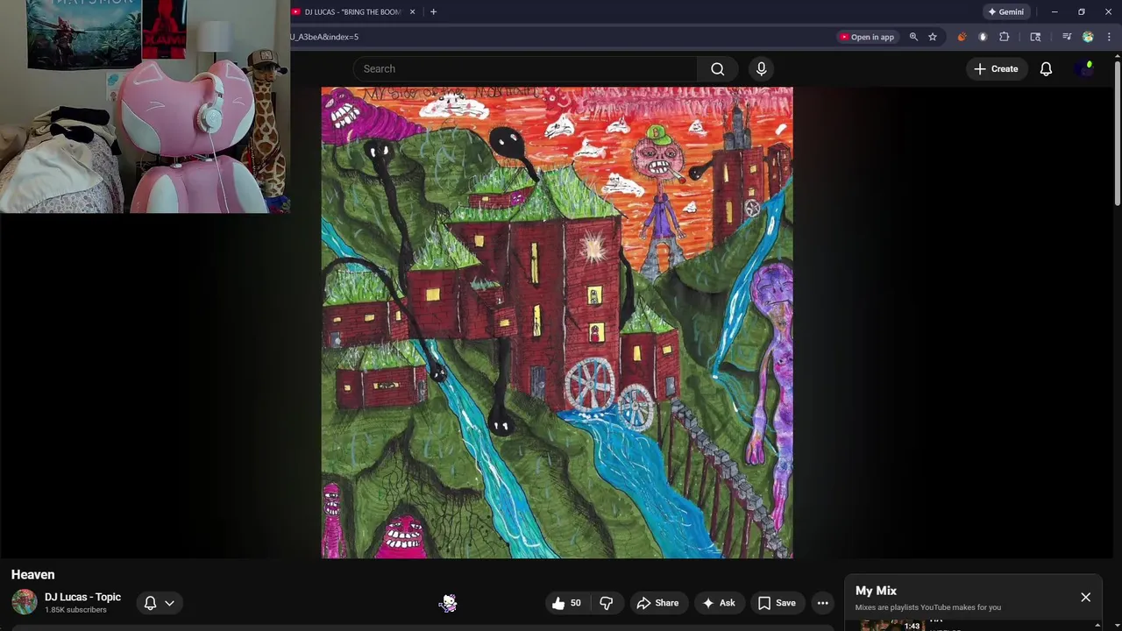The width and height of the screenshot is (1122, 631).
Task: Open the YouTube account avatar menu
Action: (1086, 68)
